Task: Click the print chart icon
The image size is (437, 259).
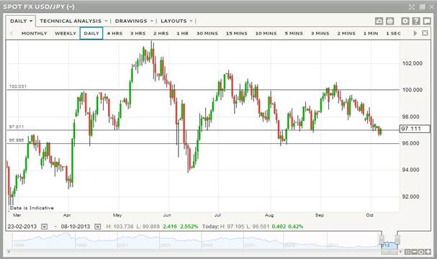Action: point(389,21)
